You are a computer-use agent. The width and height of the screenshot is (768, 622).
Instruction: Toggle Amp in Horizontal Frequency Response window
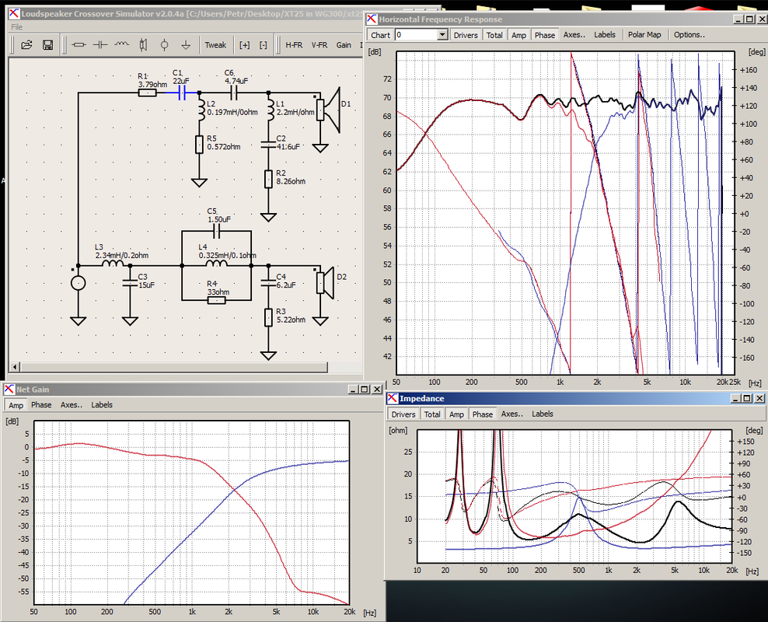pyautogui.click(x=518, y=35)
